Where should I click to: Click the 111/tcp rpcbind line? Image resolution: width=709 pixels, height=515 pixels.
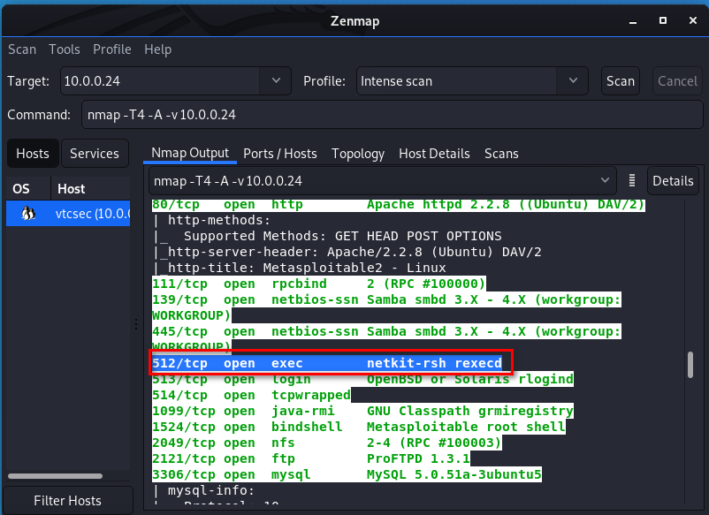click(x=319, y=284)
